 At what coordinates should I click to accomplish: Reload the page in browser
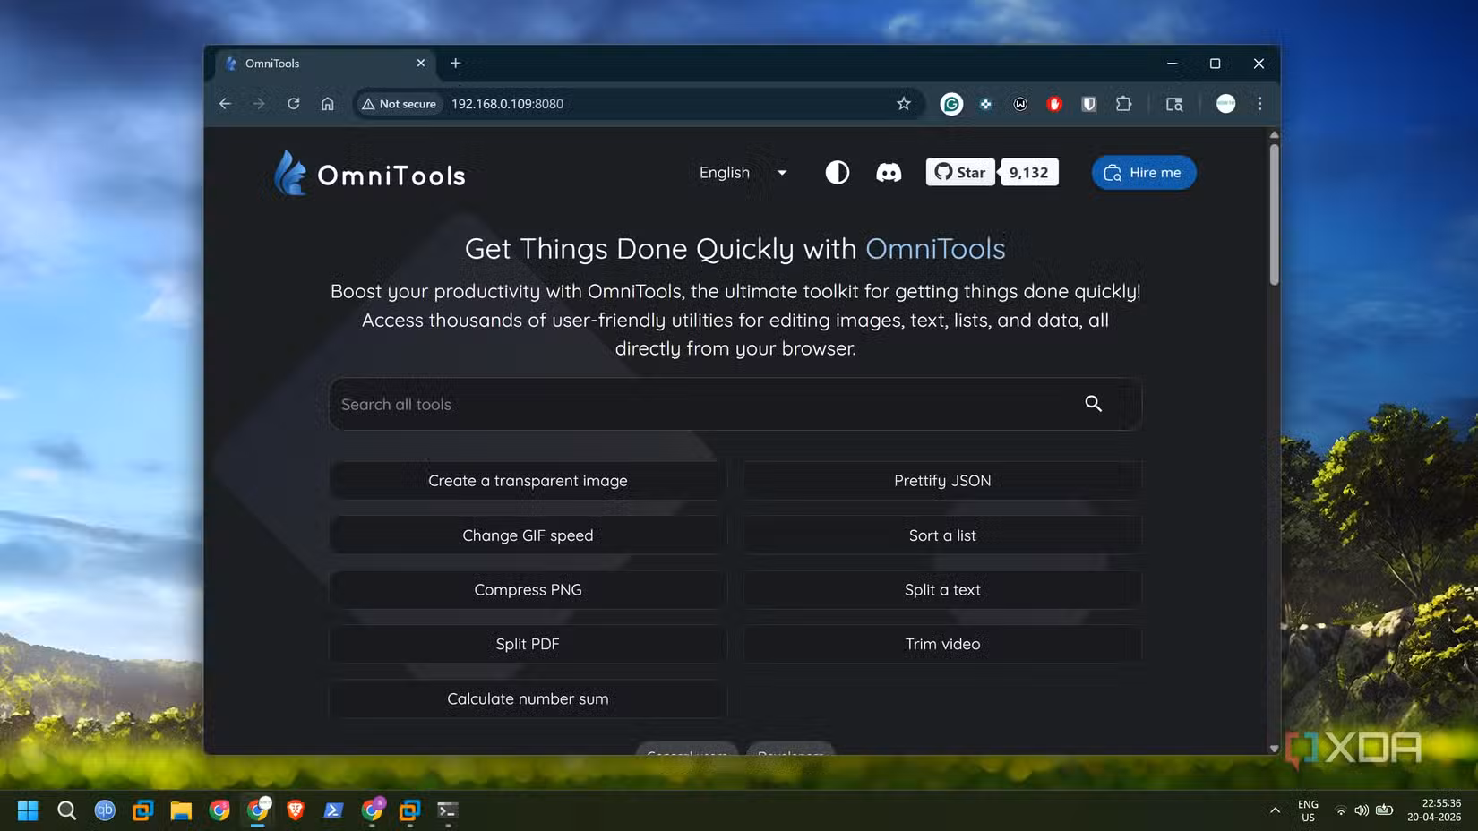(293, 104)
